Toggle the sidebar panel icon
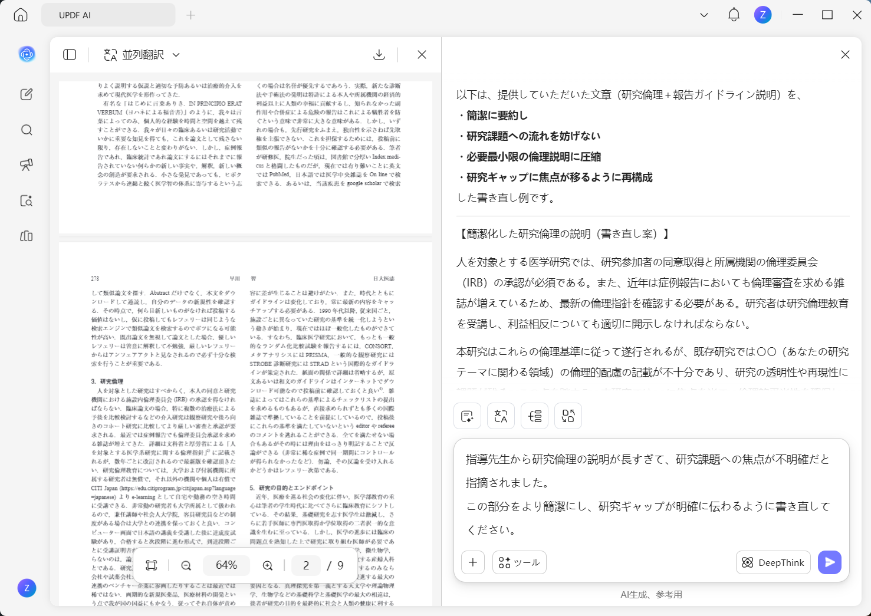The height and width of the screenshot is (616, 871). (70, 55)
